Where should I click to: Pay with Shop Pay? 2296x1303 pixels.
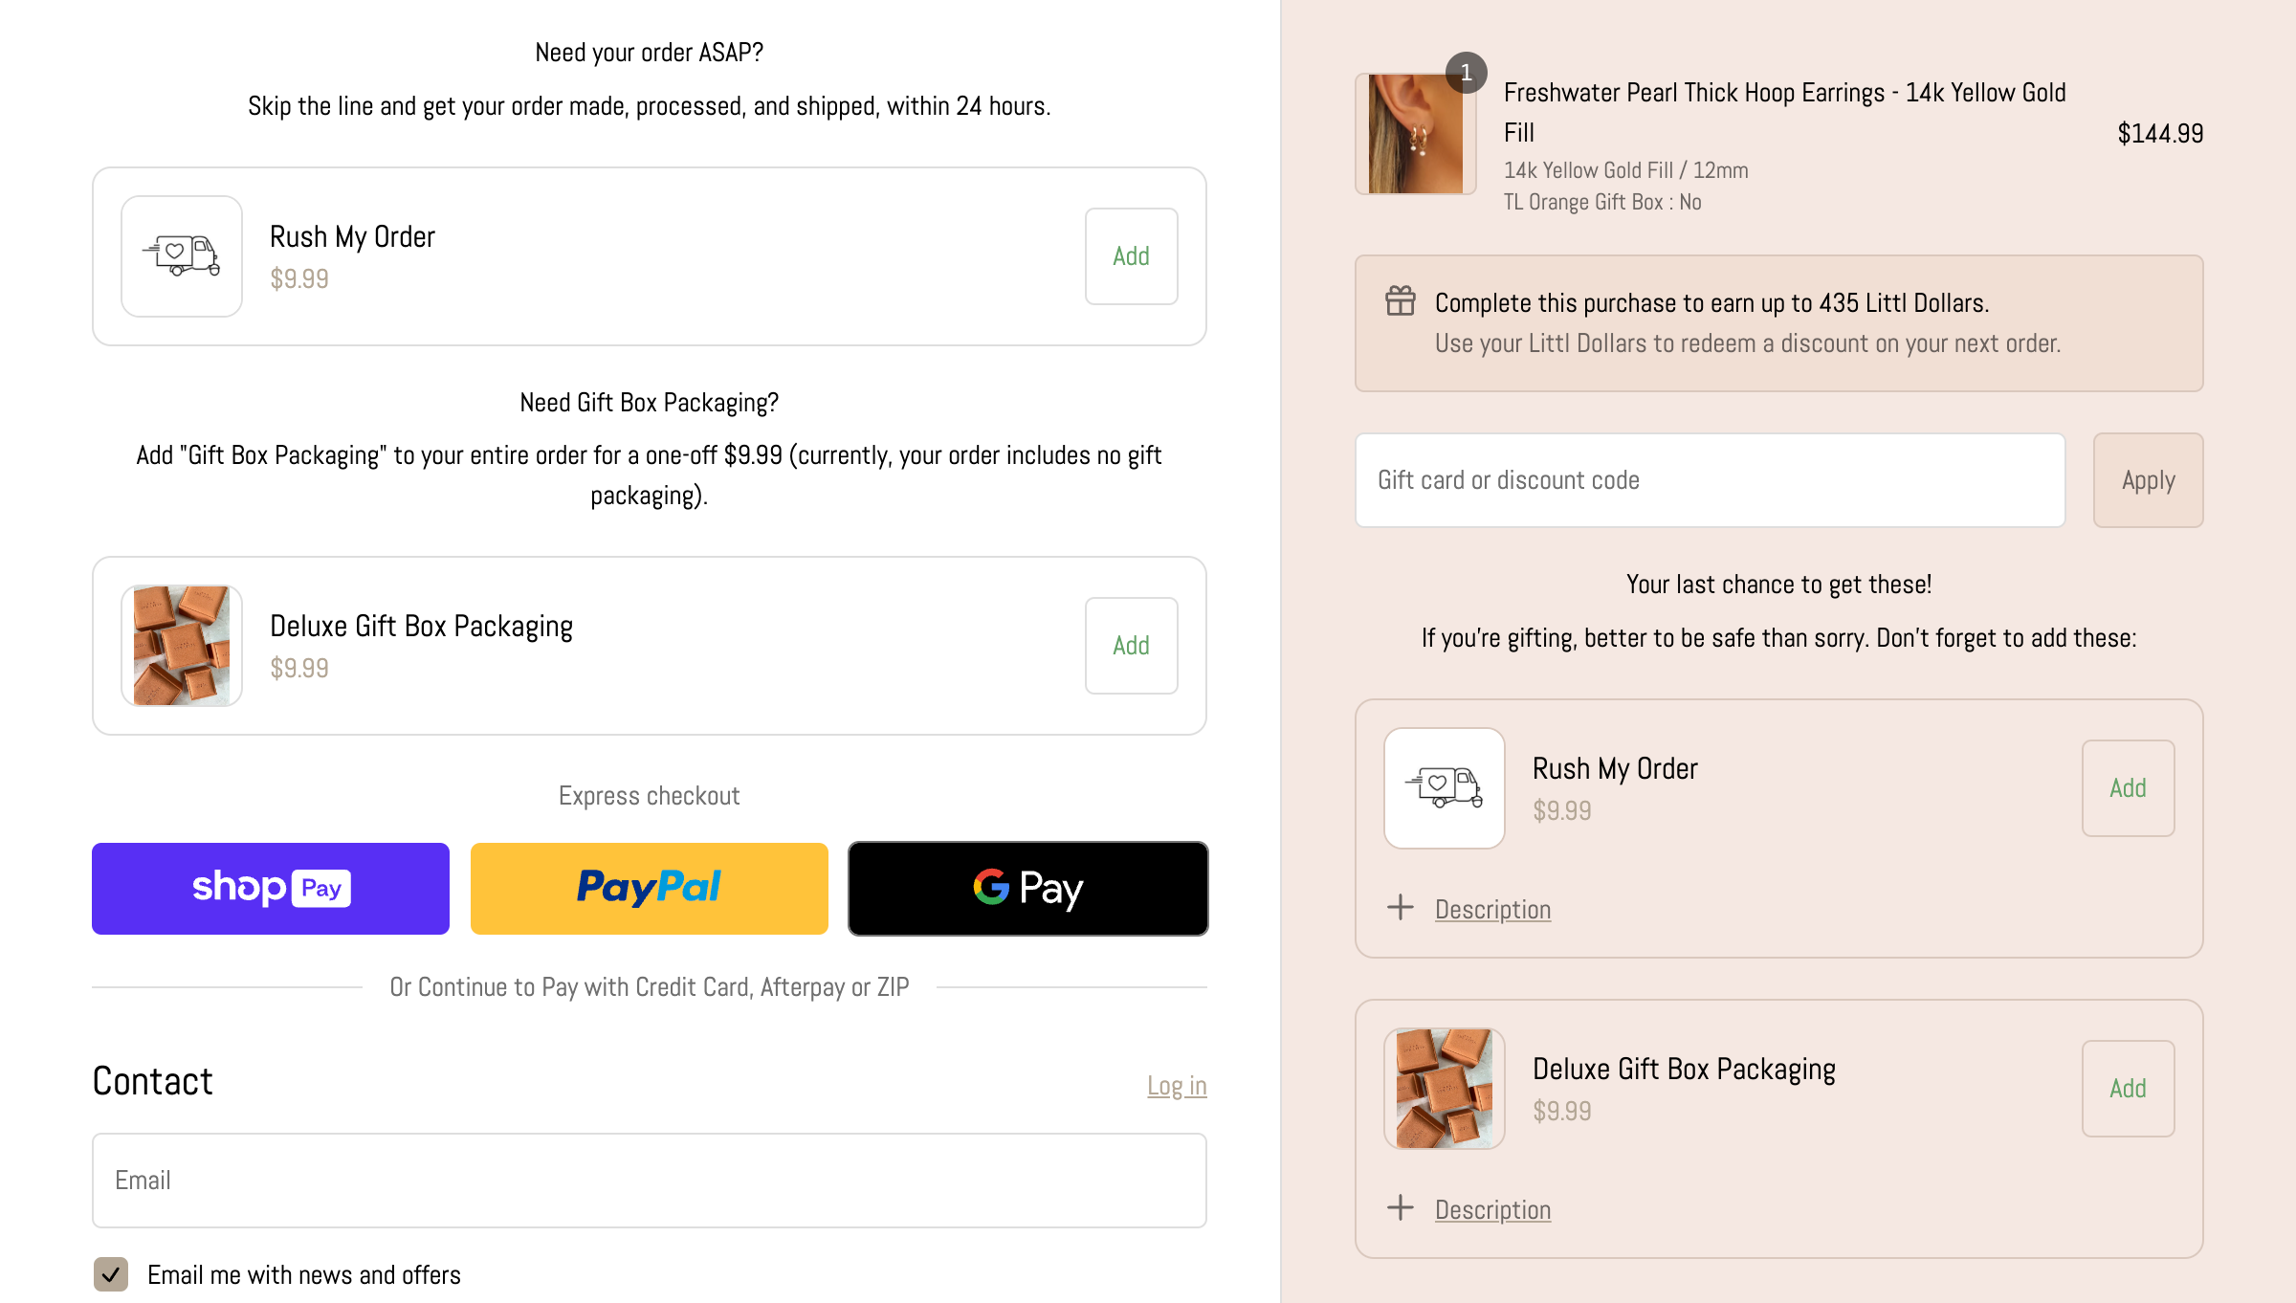[271, 889]
